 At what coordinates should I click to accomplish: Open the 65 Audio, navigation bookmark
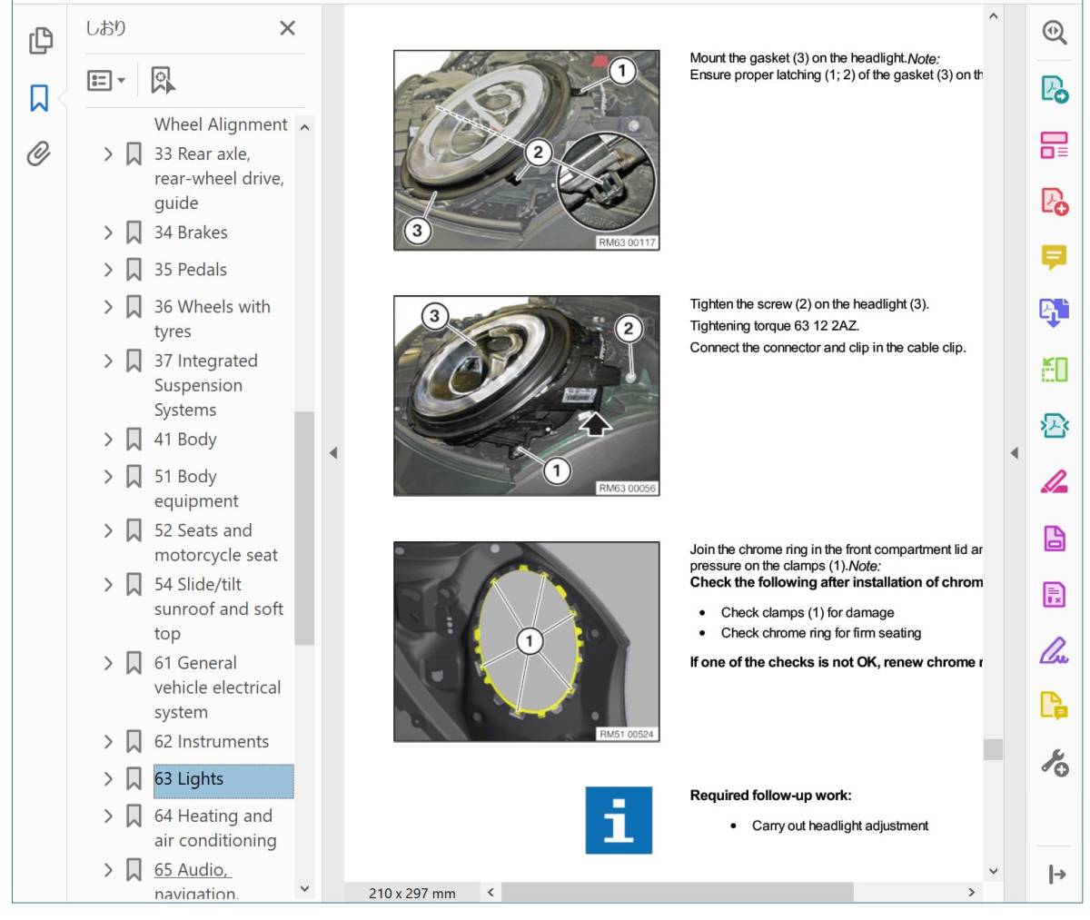(x=196, y=881)
